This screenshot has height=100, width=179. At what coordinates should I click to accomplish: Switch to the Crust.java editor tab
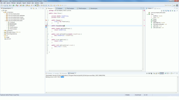tap(60, 8)
